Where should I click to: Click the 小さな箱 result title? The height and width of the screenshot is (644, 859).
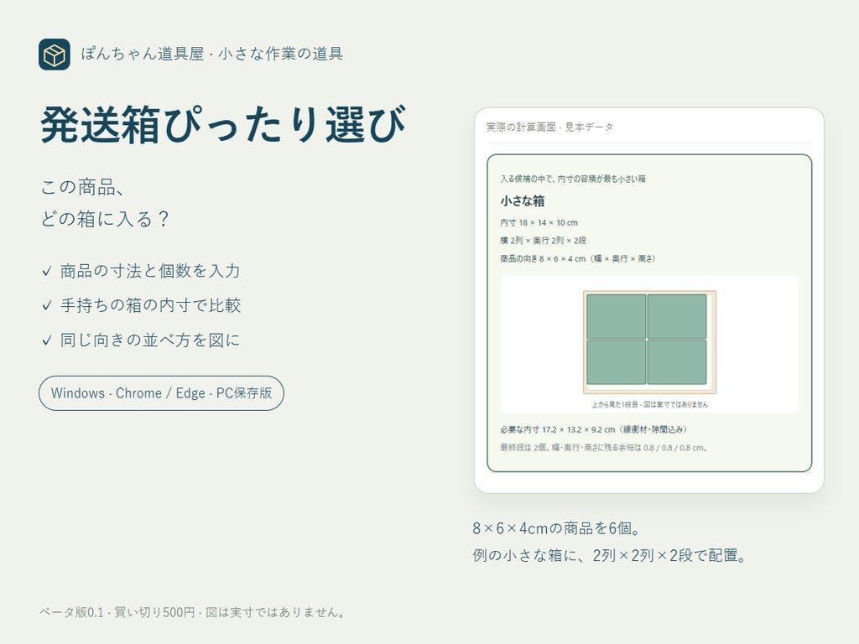coord(522,201)
